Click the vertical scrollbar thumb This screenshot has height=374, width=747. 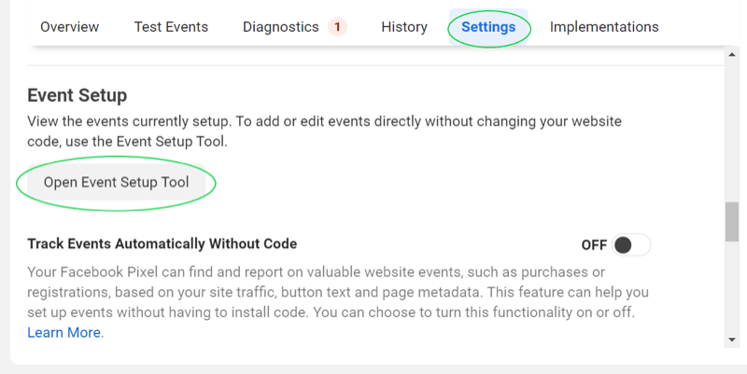click(x=732, y=221)
